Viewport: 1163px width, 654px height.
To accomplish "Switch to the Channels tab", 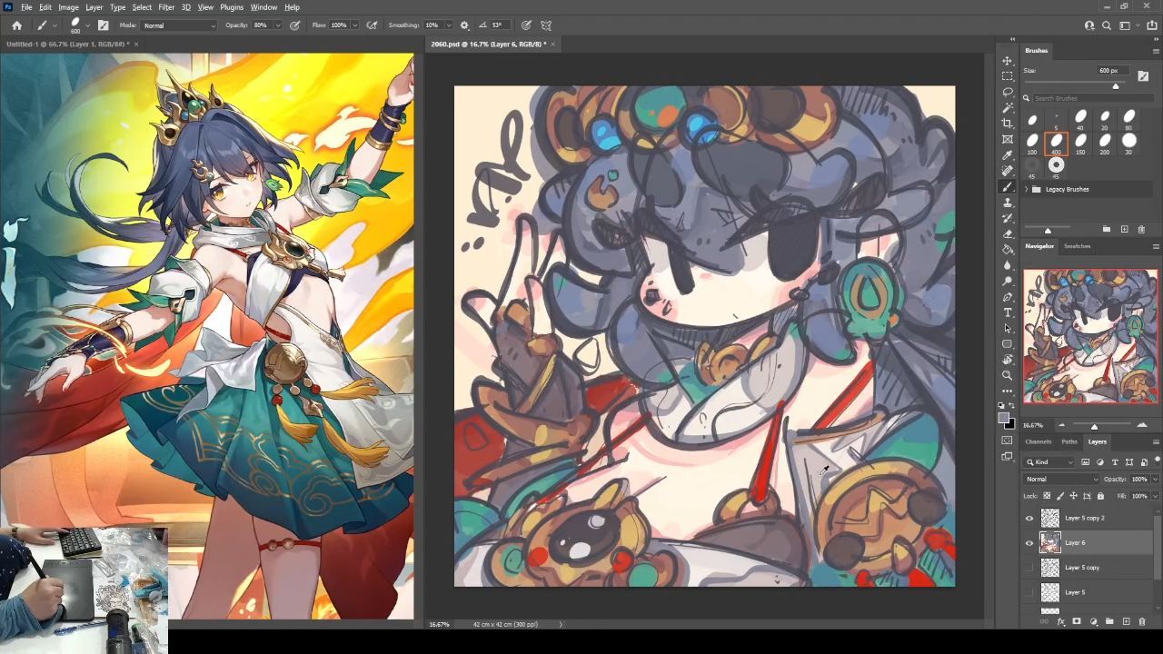I will [x=1038, y=441].
